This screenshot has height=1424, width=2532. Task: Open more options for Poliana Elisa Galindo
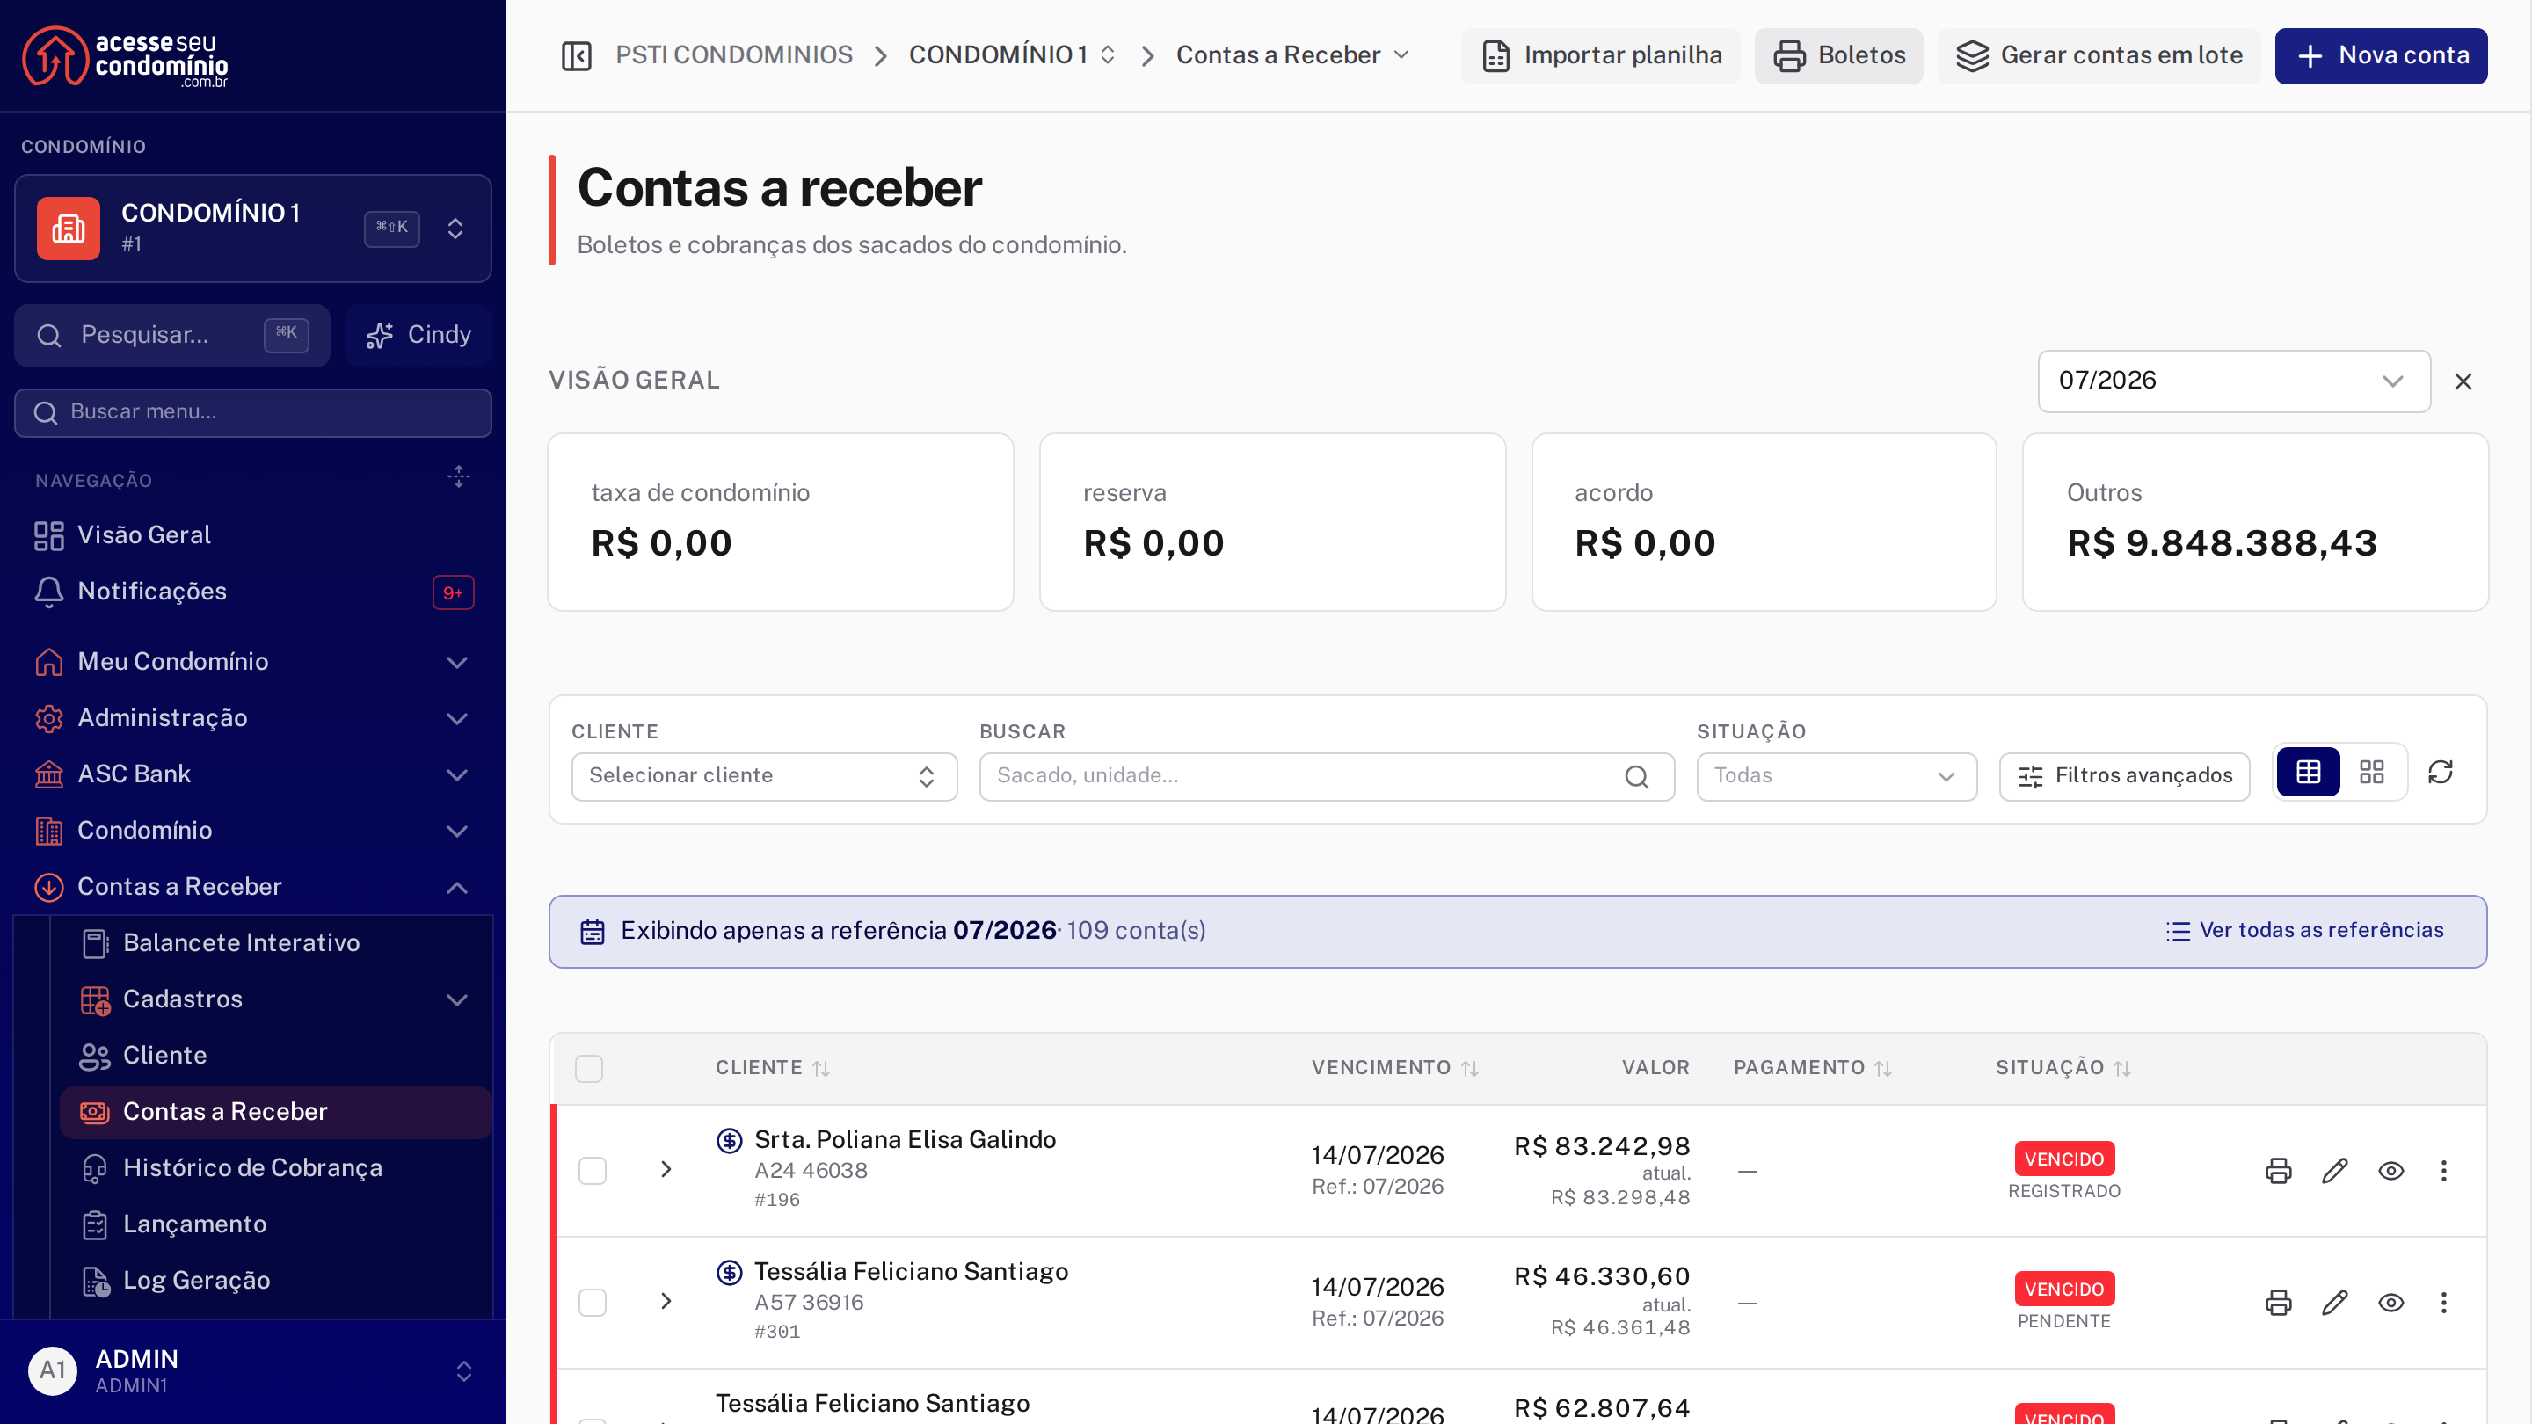click(x=2443, y=1171)
